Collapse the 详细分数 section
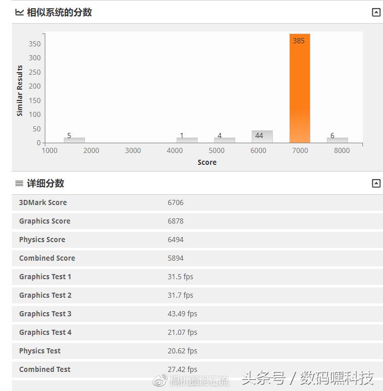383x391 pixels. (376, 183)
